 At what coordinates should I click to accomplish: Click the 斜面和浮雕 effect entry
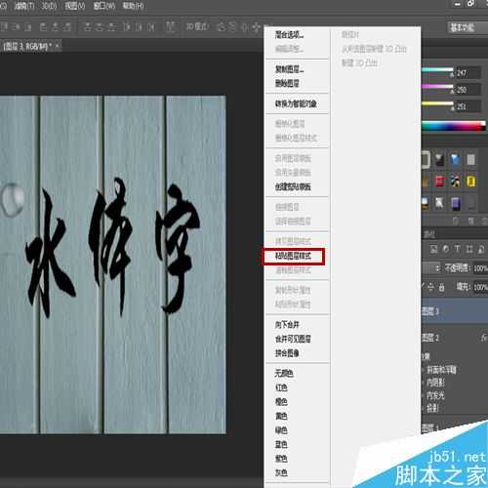pyautogui.click(x=441, y=370)
